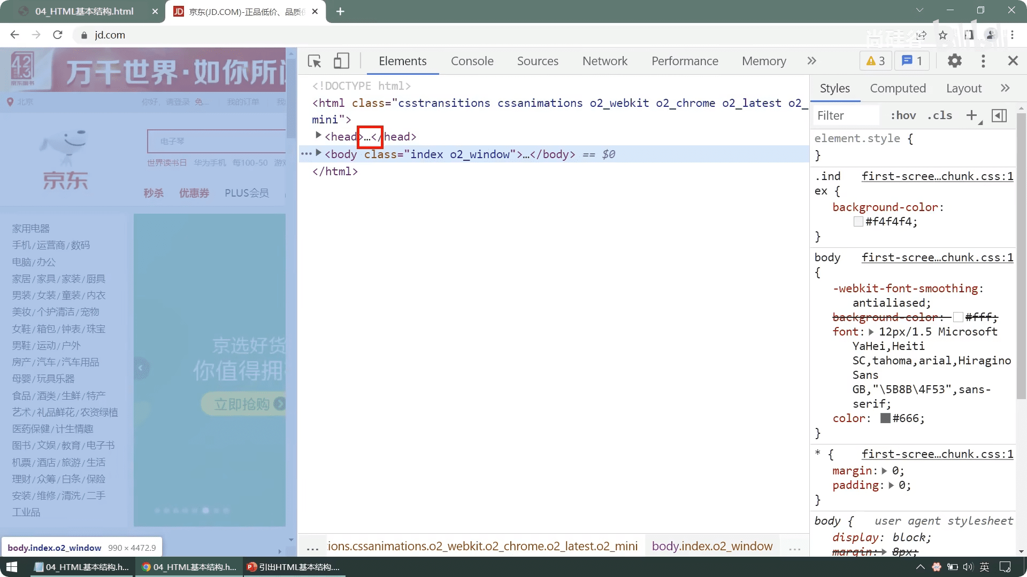The width and height of the screenshot is (1027, 577).
Task: Open first-scree…chunk.css link for .index rule
Action: [x=937, y=176]
